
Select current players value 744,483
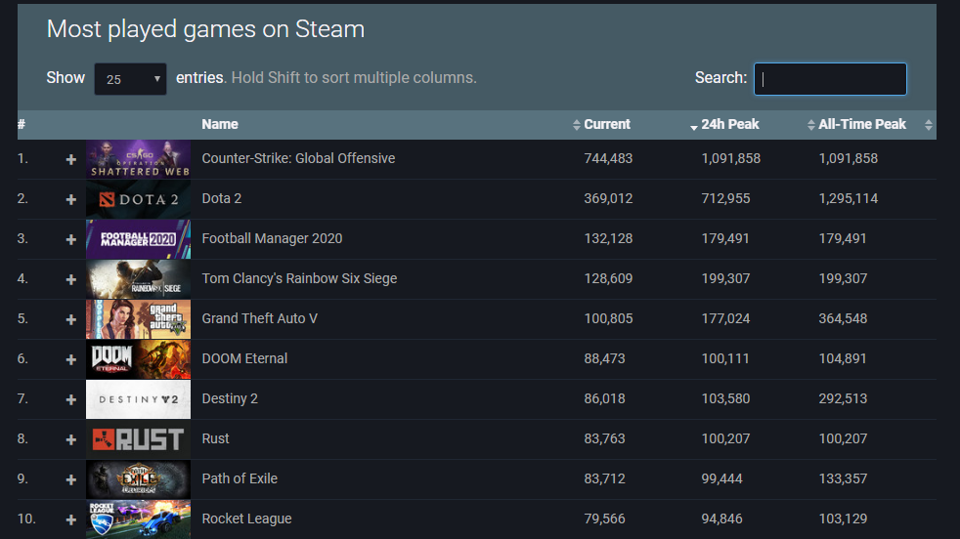tap(608, 158)
